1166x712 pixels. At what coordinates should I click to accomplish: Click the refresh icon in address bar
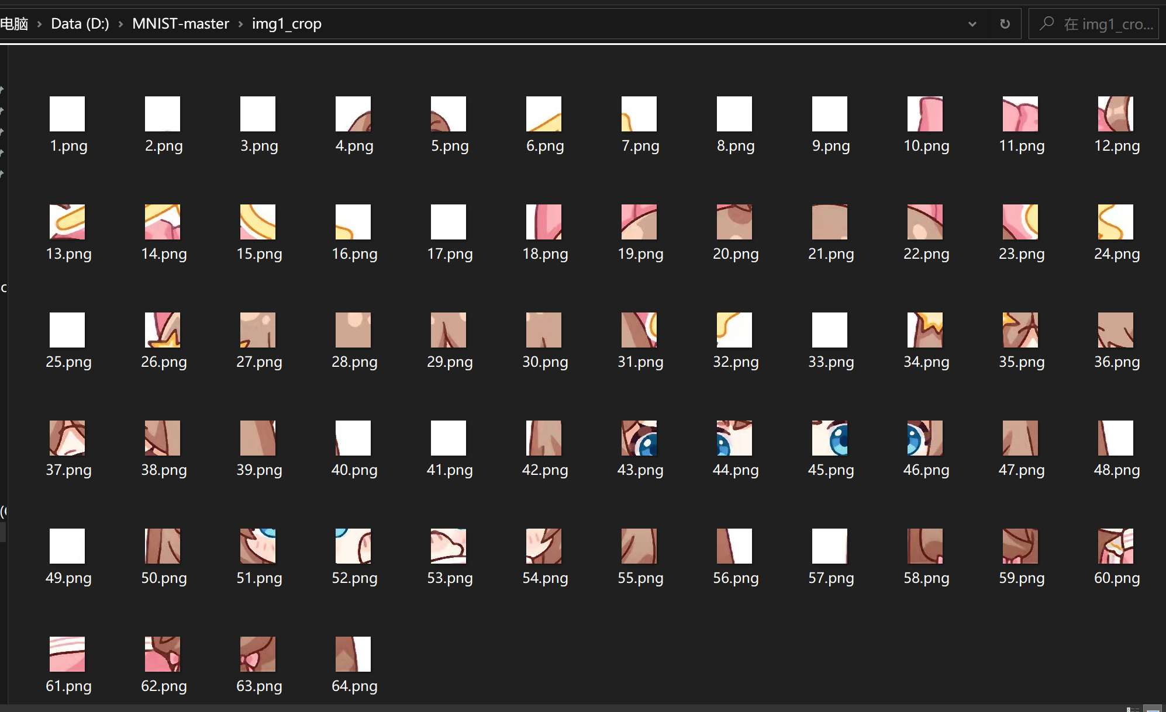[1005, 24]
